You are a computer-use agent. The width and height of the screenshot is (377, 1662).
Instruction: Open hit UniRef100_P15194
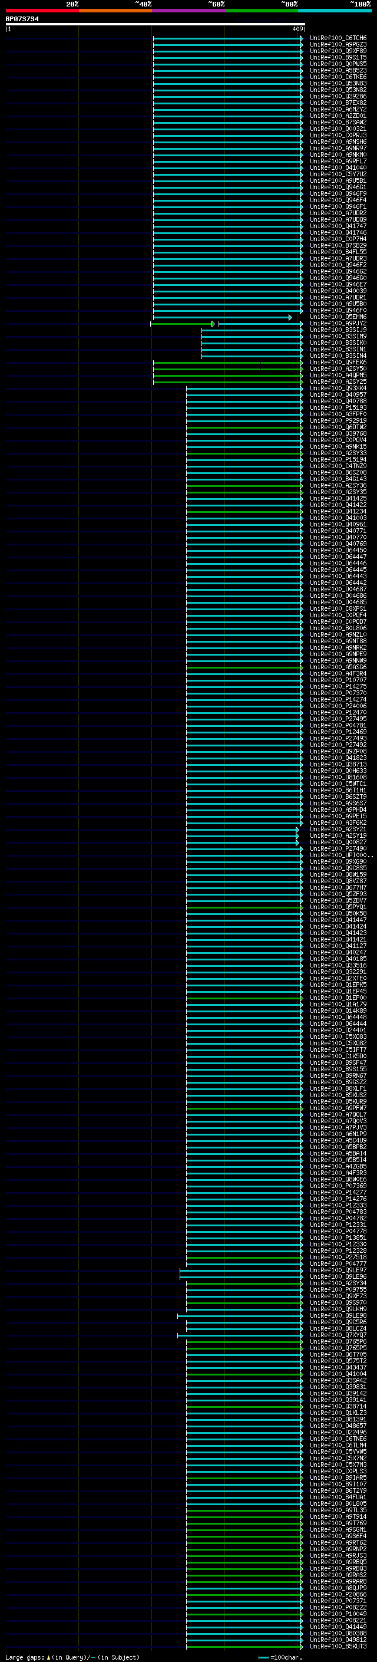[x=338, y=460]
